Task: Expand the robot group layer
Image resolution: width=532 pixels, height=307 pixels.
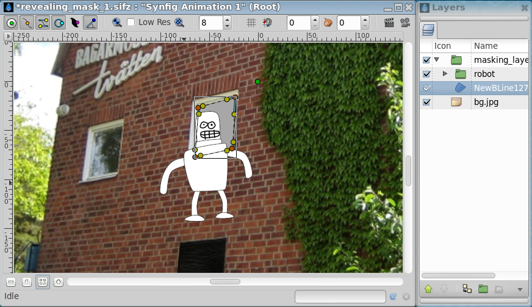Action: point(445,73)
